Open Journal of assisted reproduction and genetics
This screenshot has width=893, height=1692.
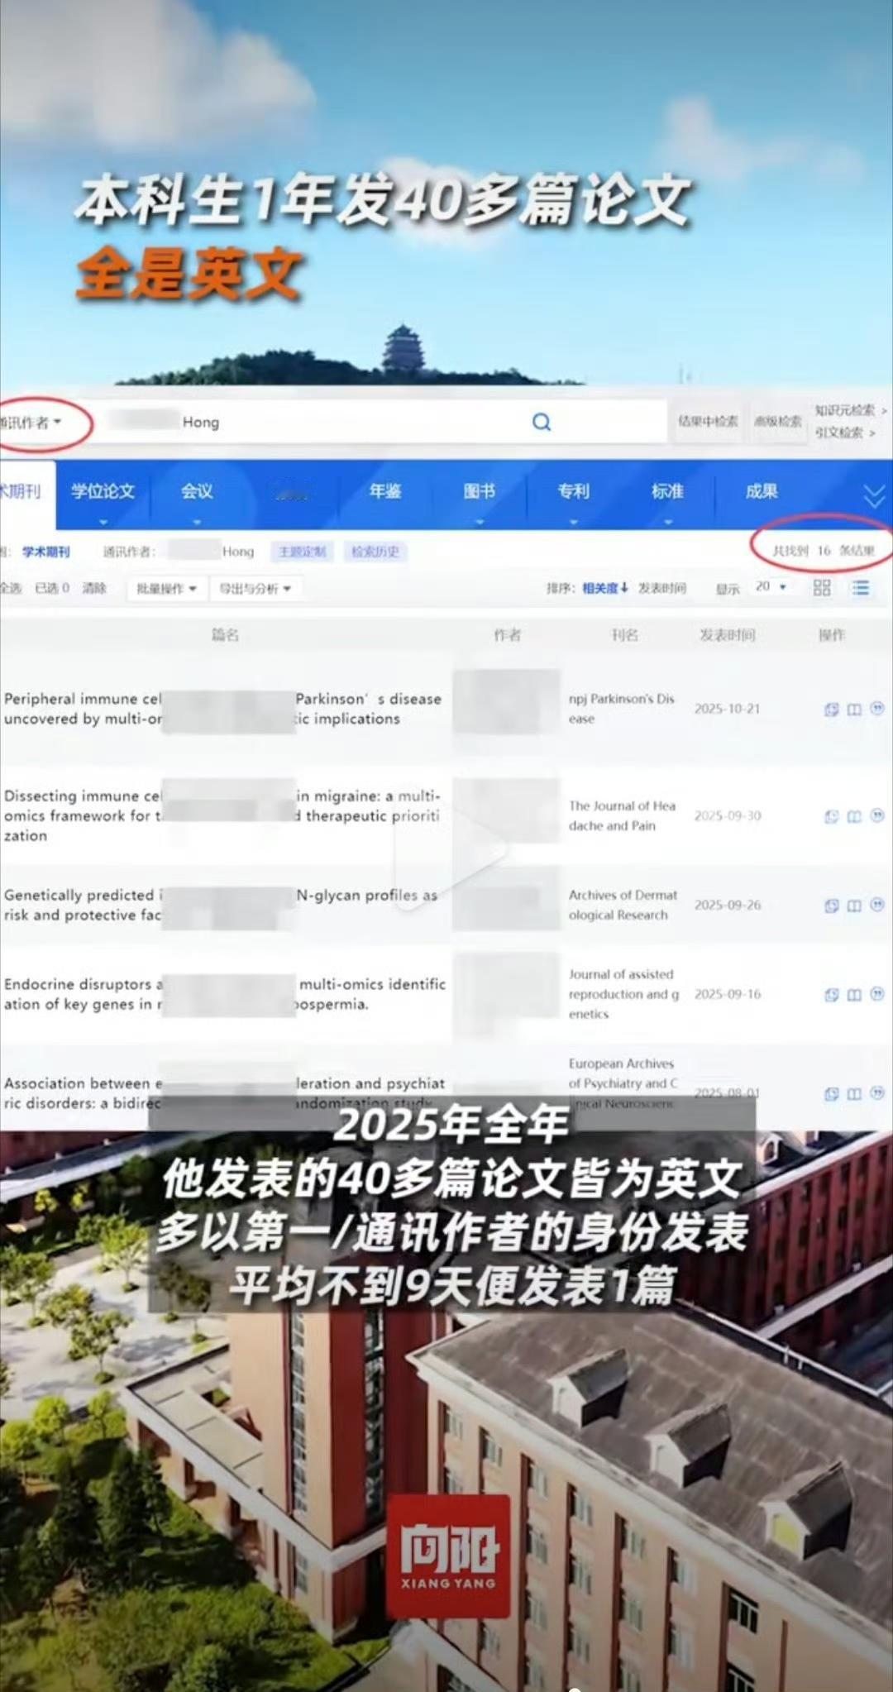click(x=624, y=994)
